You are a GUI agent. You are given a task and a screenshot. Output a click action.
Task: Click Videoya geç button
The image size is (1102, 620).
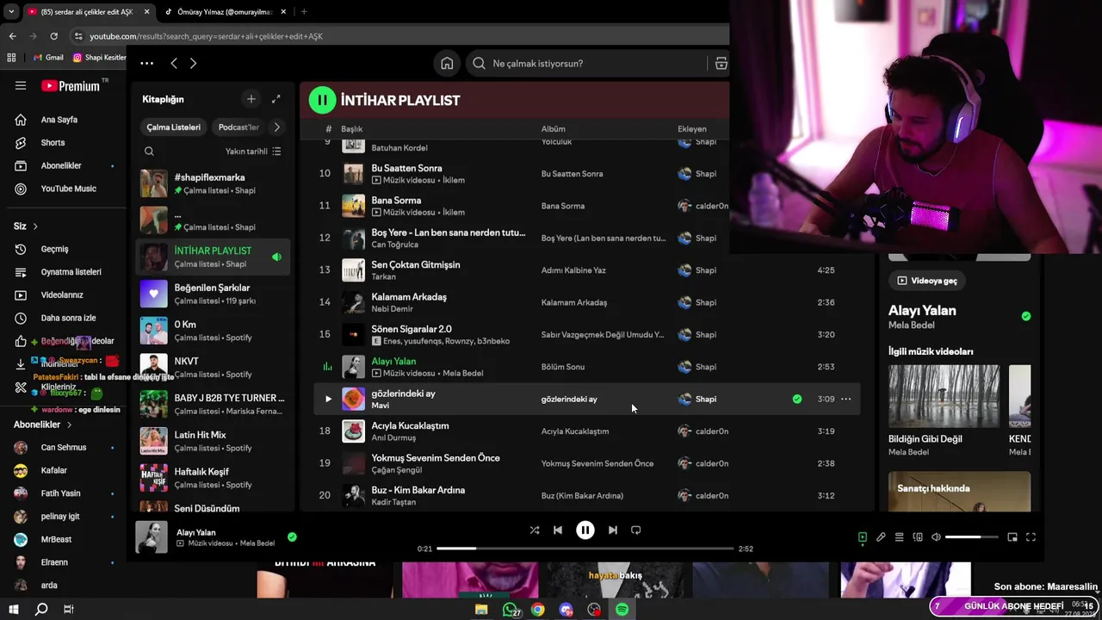point(927,281)
